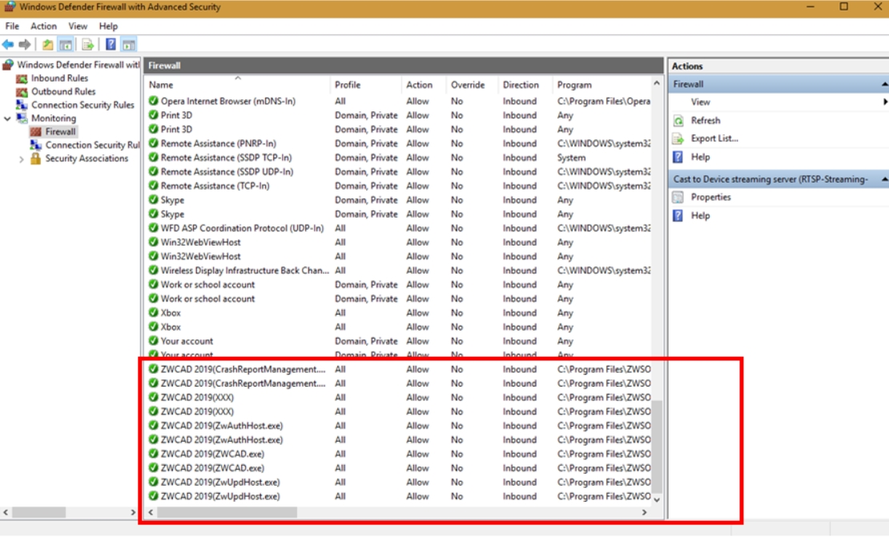This screenshot has width=889, height=537.
Task: Open the Action menu
Action: [44, 26]
